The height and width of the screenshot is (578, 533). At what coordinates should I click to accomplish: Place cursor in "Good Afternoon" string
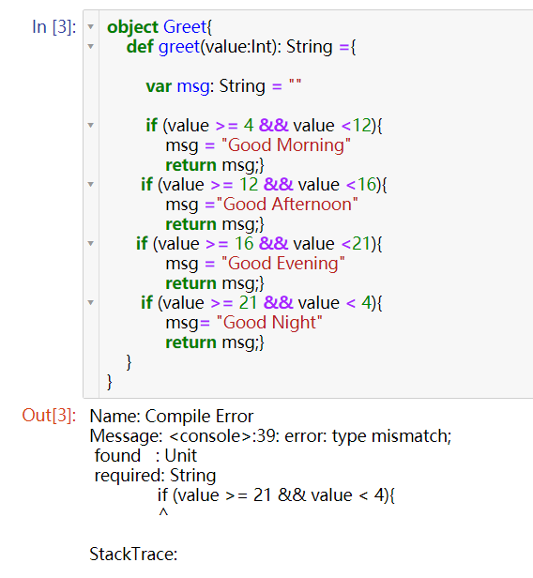[287, 205]
